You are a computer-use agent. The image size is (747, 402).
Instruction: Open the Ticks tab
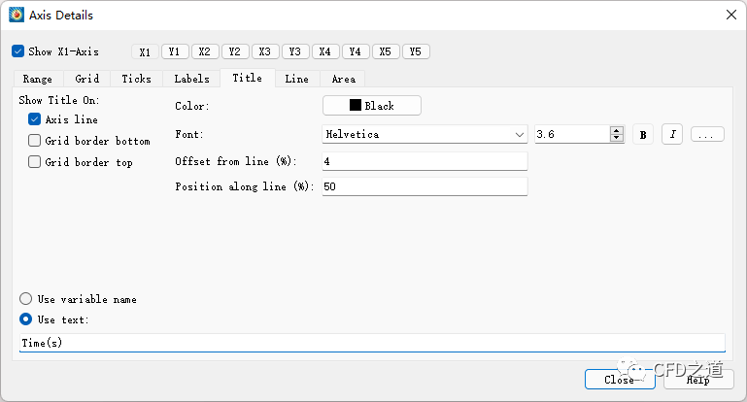(x=136, y=79)
